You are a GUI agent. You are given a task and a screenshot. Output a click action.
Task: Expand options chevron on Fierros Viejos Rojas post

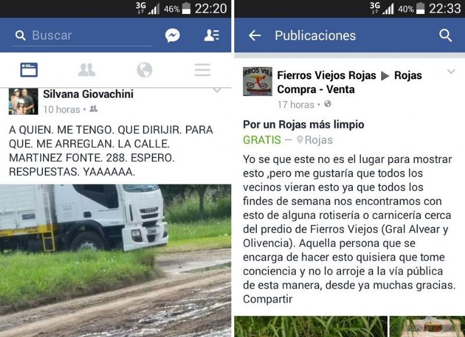coord(451,71)
